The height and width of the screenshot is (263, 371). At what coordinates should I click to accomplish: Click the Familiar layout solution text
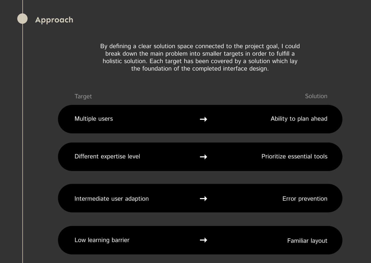coord(307,241)
